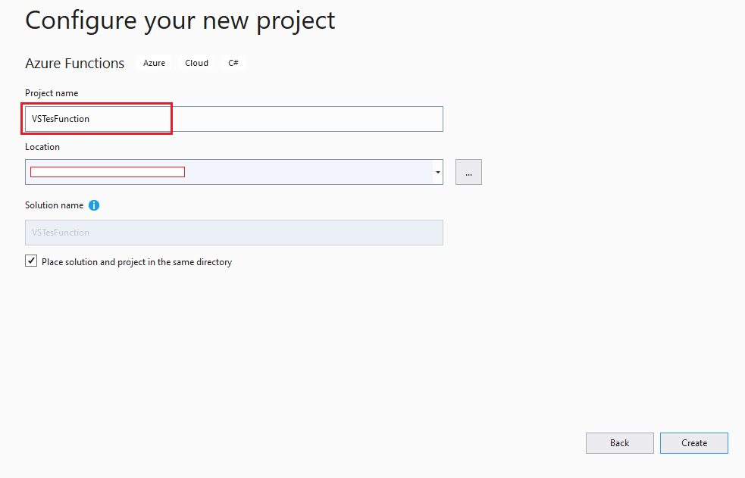The width and height of the screenshot is (745, 478).
Task: Create the project with the Create button
Action: click(693, 443)
